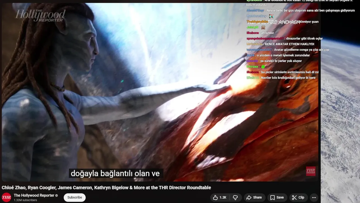
Task: Open The Hollywood Reporter channel name link
Action: pyautogui.click(x=34, y=195)
